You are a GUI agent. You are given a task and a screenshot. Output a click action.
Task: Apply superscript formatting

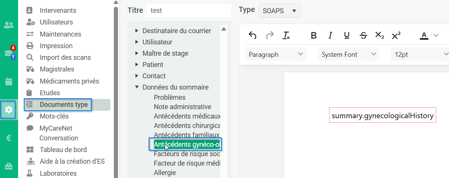pyautogui.click(x=396, y=35)
